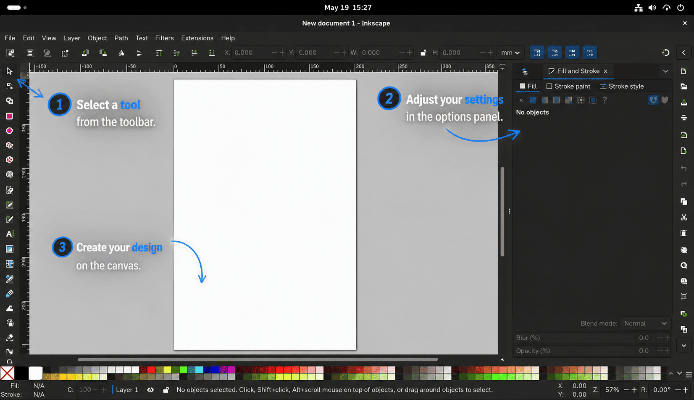Pick the Dropper color picker tool
Screen dimensions: 694x400
tap(9, 279)
